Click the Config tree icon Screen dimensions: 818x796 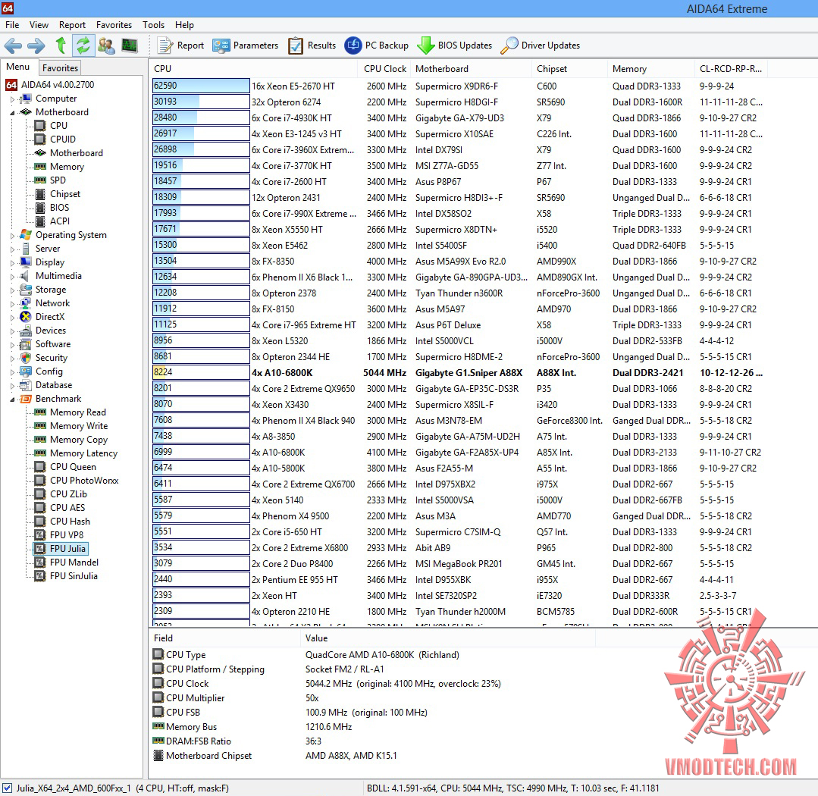(x=26, y=371)
